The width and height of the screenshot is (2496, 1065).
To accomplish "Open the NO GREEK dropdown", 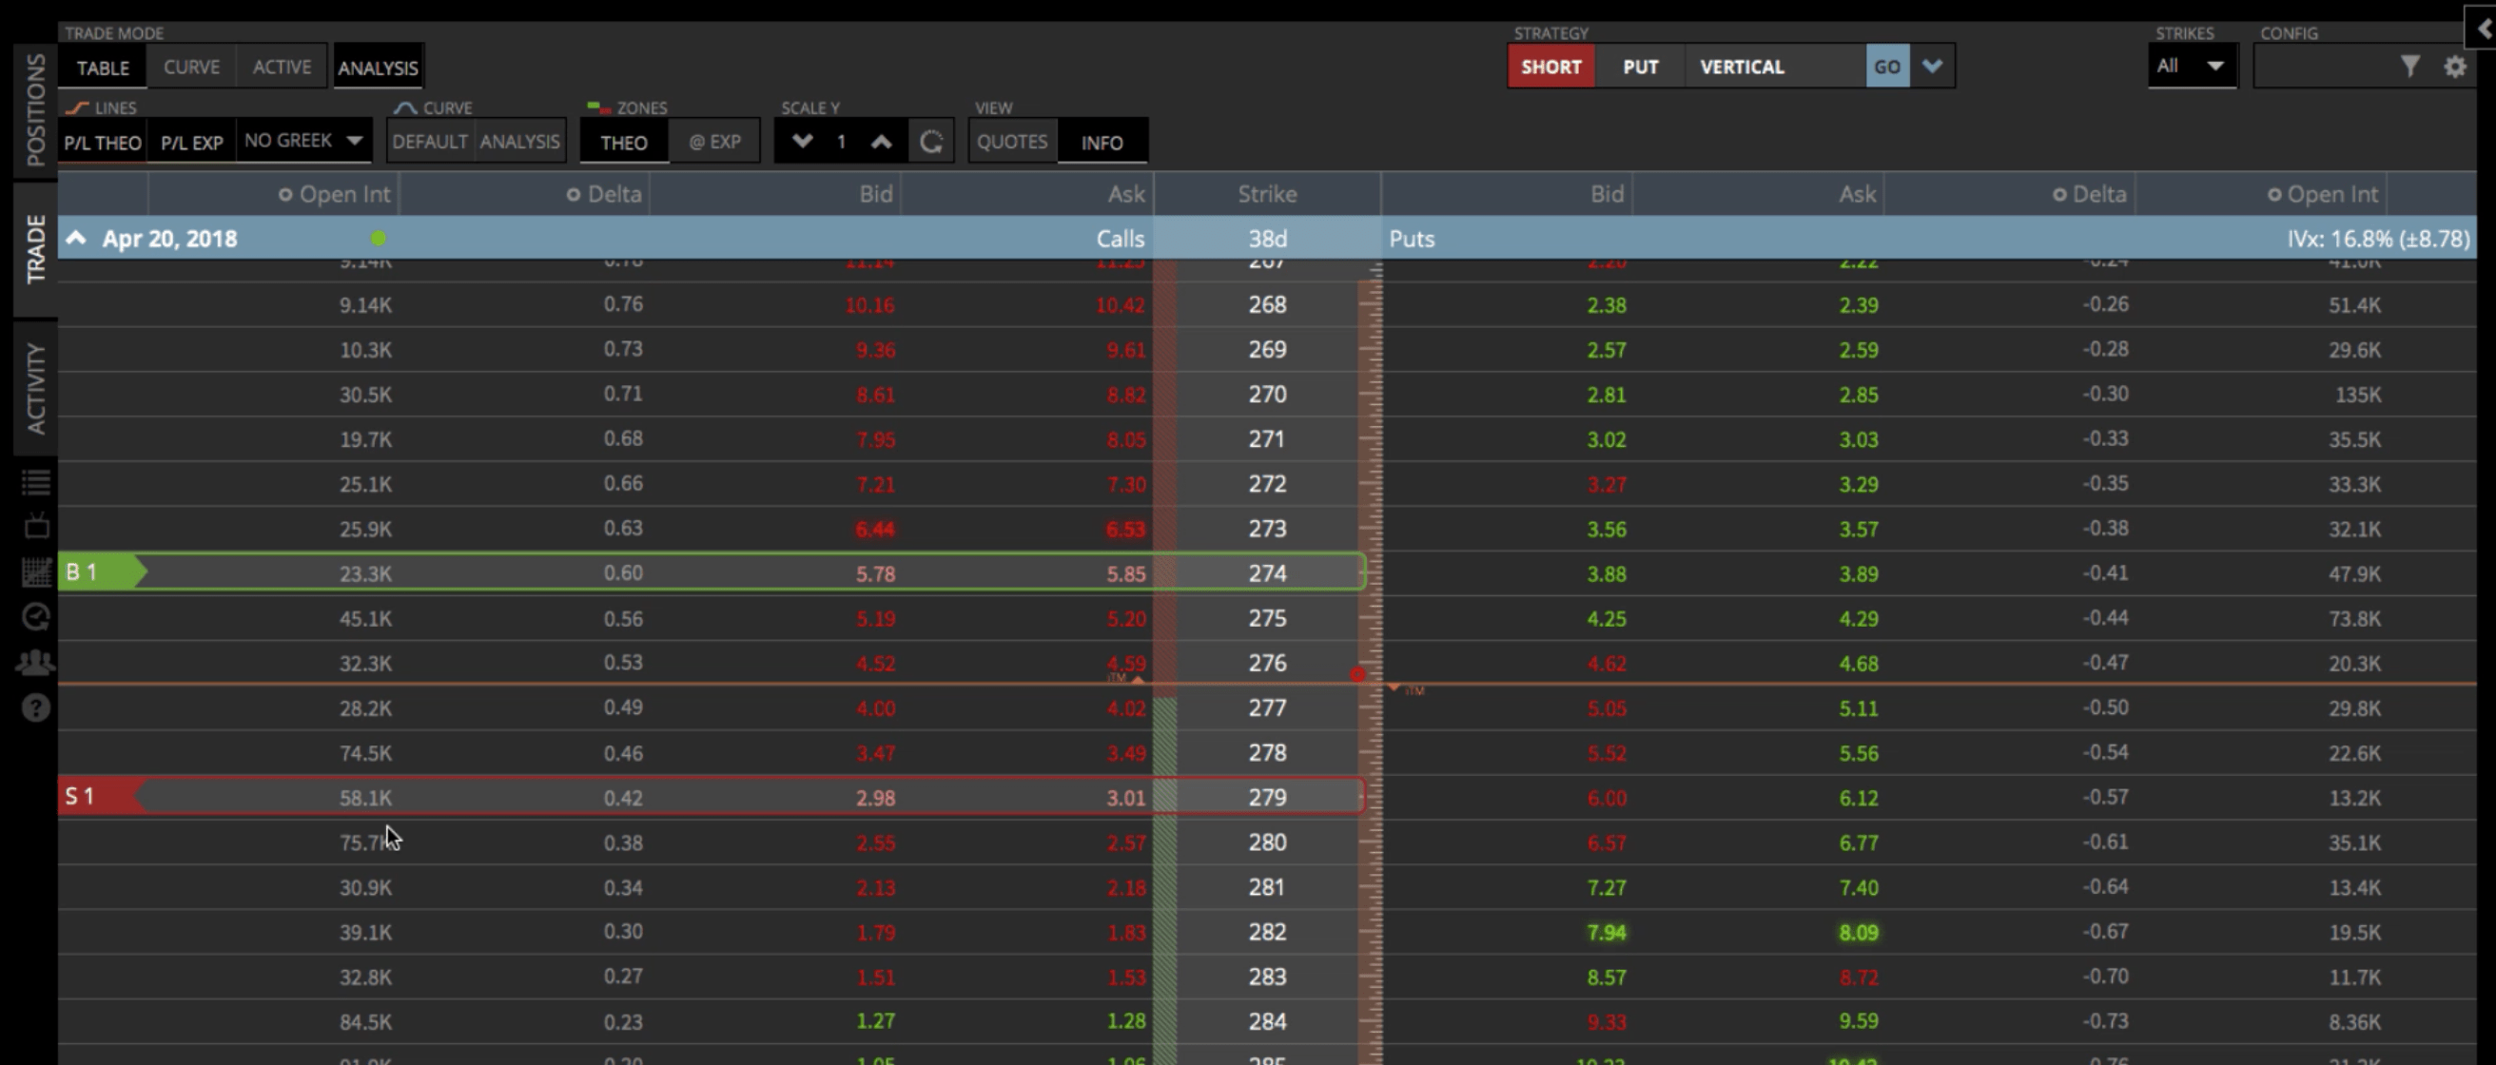I will point(303,141).
